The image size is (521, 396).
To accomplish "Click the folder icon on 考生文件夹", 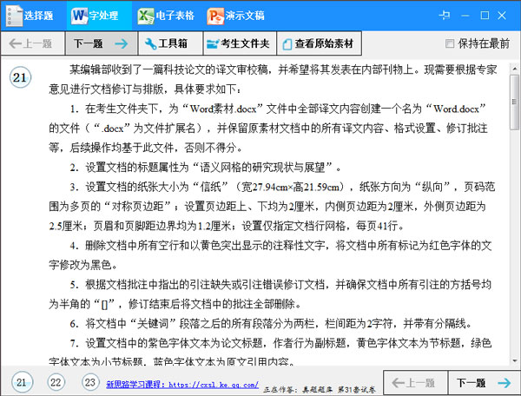I will pyautogui.click(x=213, y=43).
